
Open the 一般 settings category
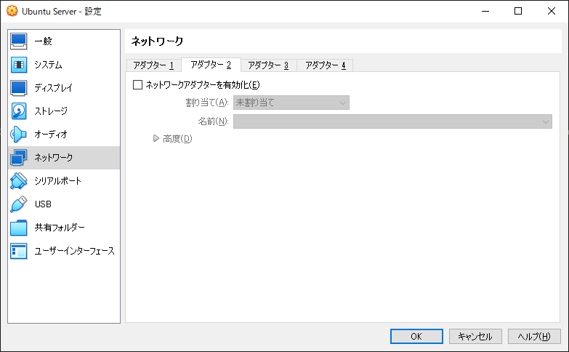coord(64,41)
